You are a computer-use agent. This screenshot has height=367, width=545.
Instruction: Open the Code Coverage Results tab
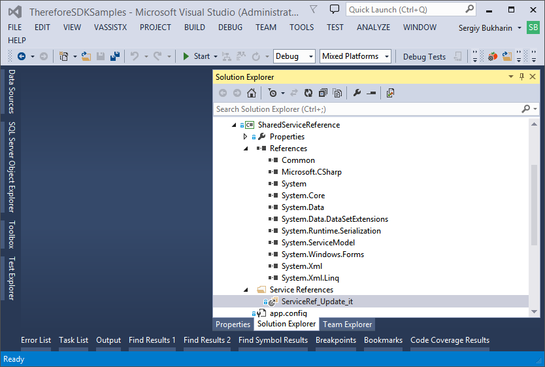[450, 340]
